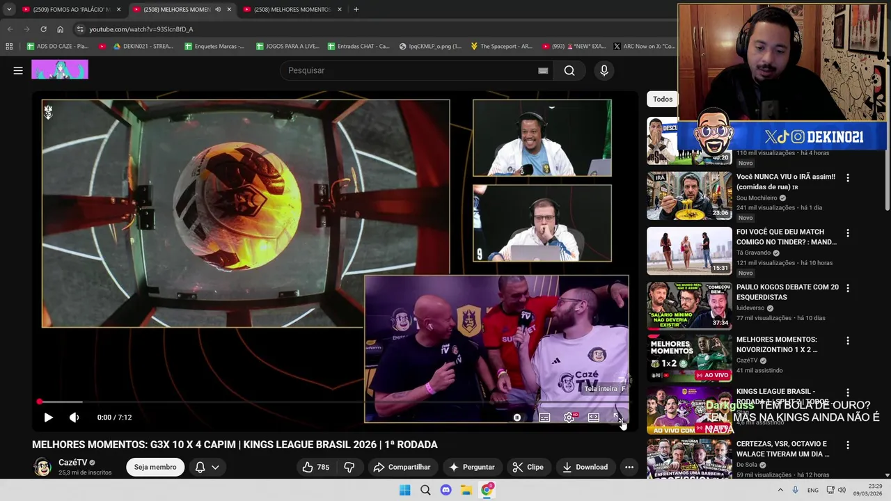
Task: Dislike the video
Action: [349, 467]
